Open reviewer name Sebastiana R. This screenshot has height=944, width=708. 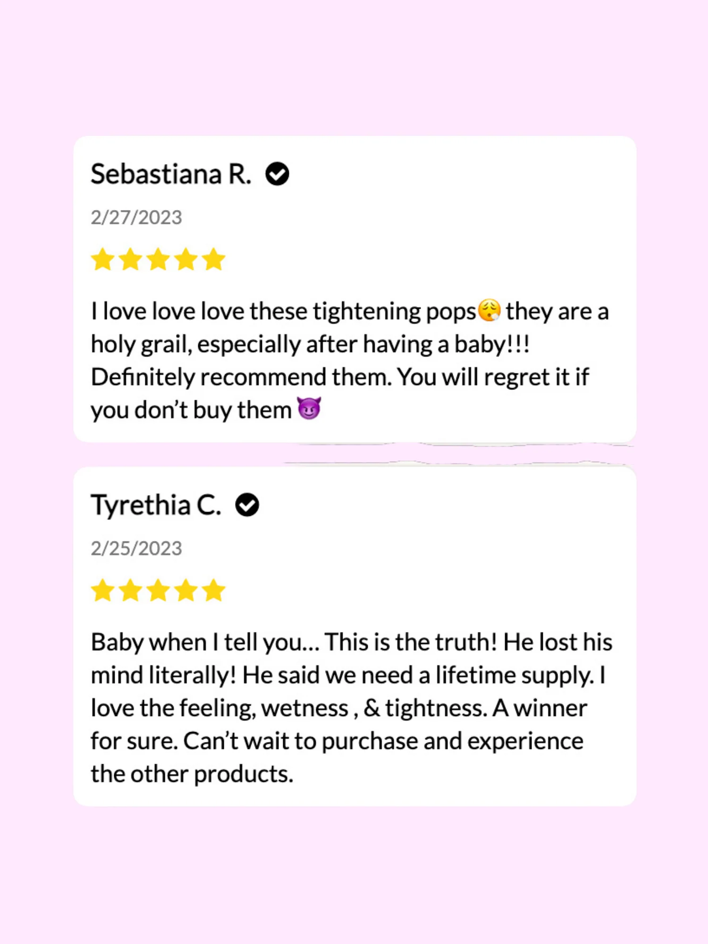coord(171,174)
